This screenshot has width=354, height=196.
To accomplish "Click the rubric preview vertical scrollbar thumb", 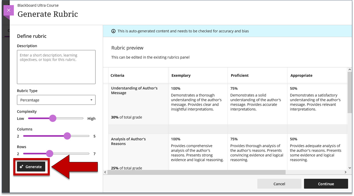I will [350, 92].
